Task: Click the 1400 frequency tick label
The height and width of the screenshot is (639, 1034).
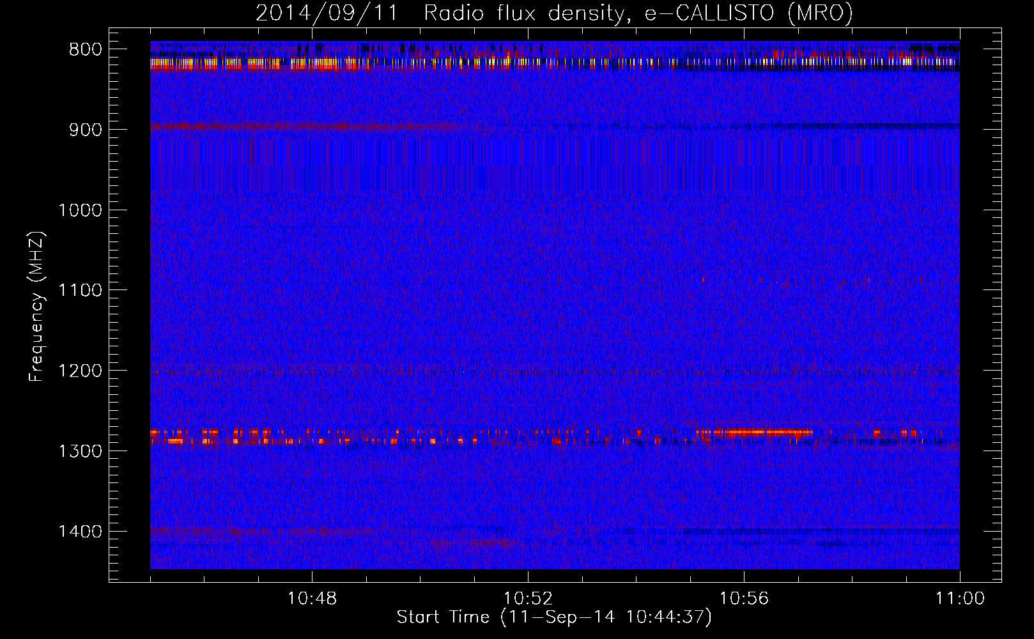Action: 80,532
